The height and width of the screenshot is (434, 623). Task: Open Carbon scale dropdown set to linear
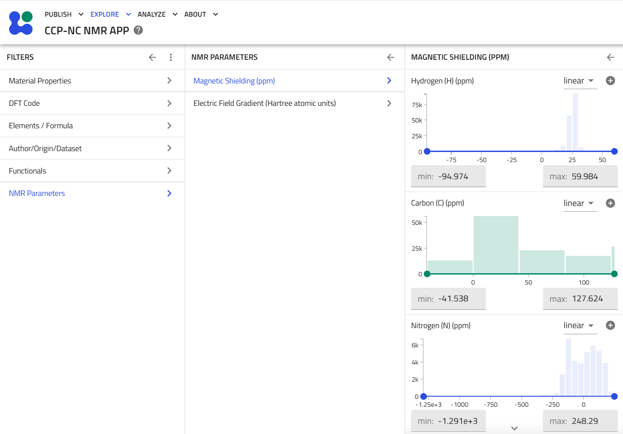(580, 203)
